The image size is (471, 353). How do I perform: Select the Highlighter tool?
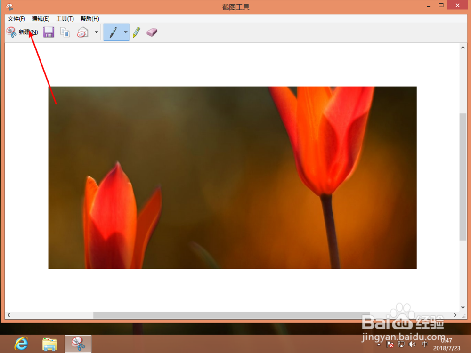click(136, 32)
